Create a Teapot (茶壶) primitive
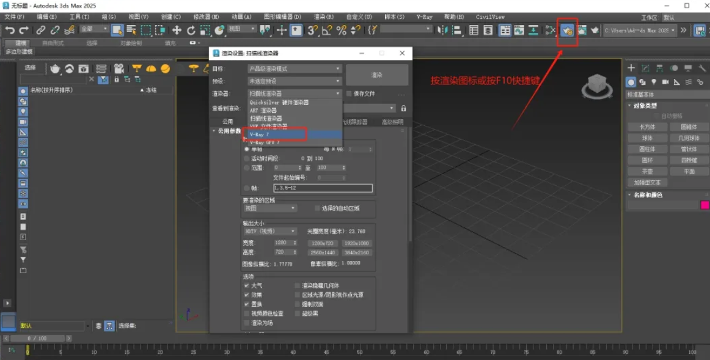 [x=647, y=172]
